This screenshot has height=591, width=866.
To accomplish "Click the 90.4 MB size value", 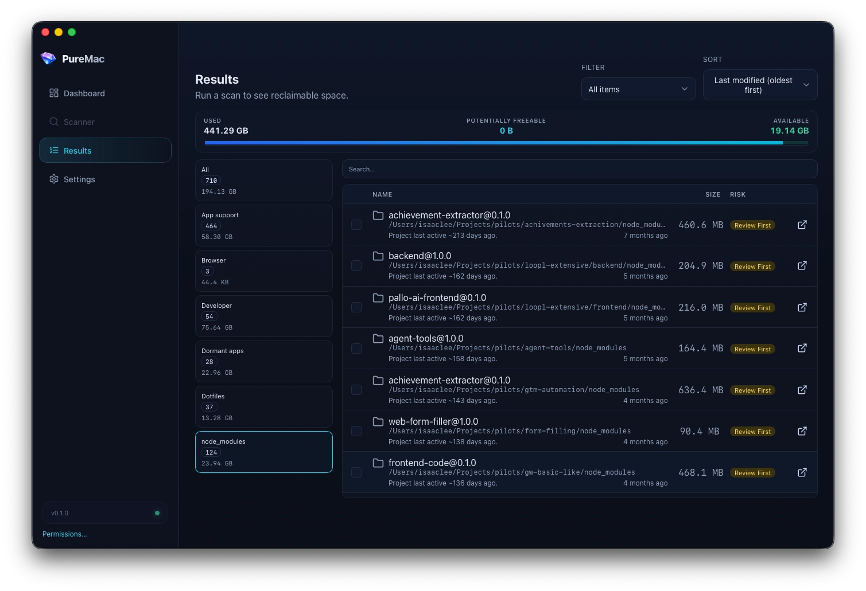I will pos(700,431).
